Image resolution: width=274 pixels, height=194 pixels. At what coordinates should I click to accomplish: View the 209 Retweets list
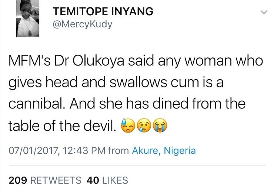tap(45, 180)
